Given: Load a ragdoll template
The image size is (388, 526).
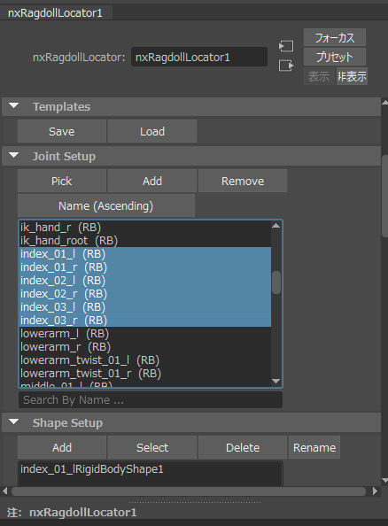Looking at the screenshot, I should pyautogui.click(x=152, y=131).
